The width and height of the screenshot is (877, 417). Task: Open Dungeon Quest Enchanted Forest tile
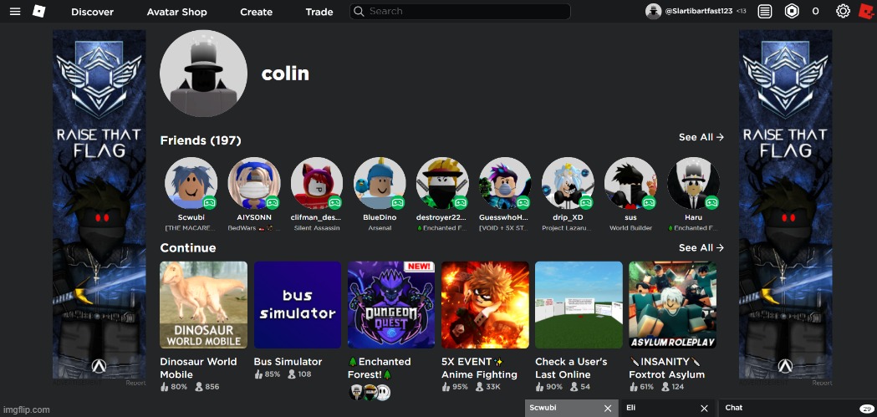391,305
